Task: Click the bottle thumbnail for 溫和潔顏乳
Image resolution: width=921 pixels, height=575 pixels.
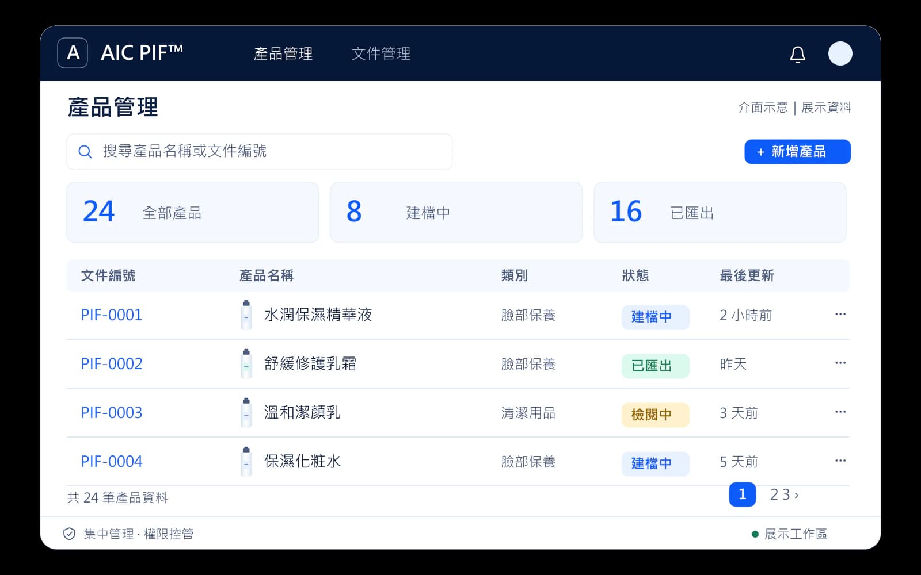Action: point(246,412)
